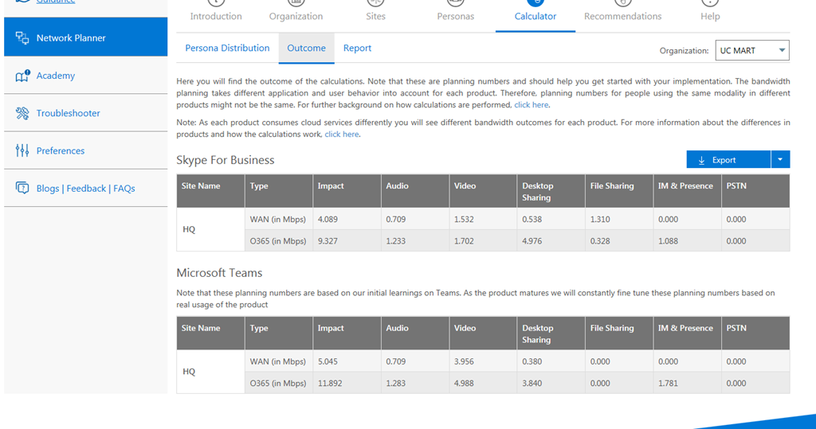Click the Feedback link in sidebar

(86, 189)
